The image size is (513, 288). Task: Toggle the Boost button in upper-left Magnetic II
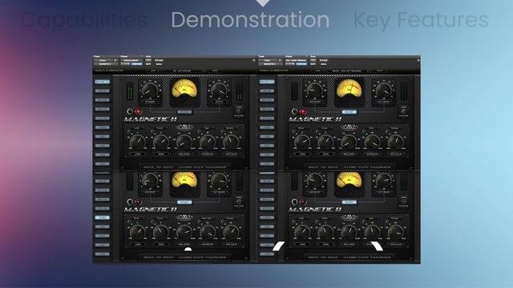point(184,112)
